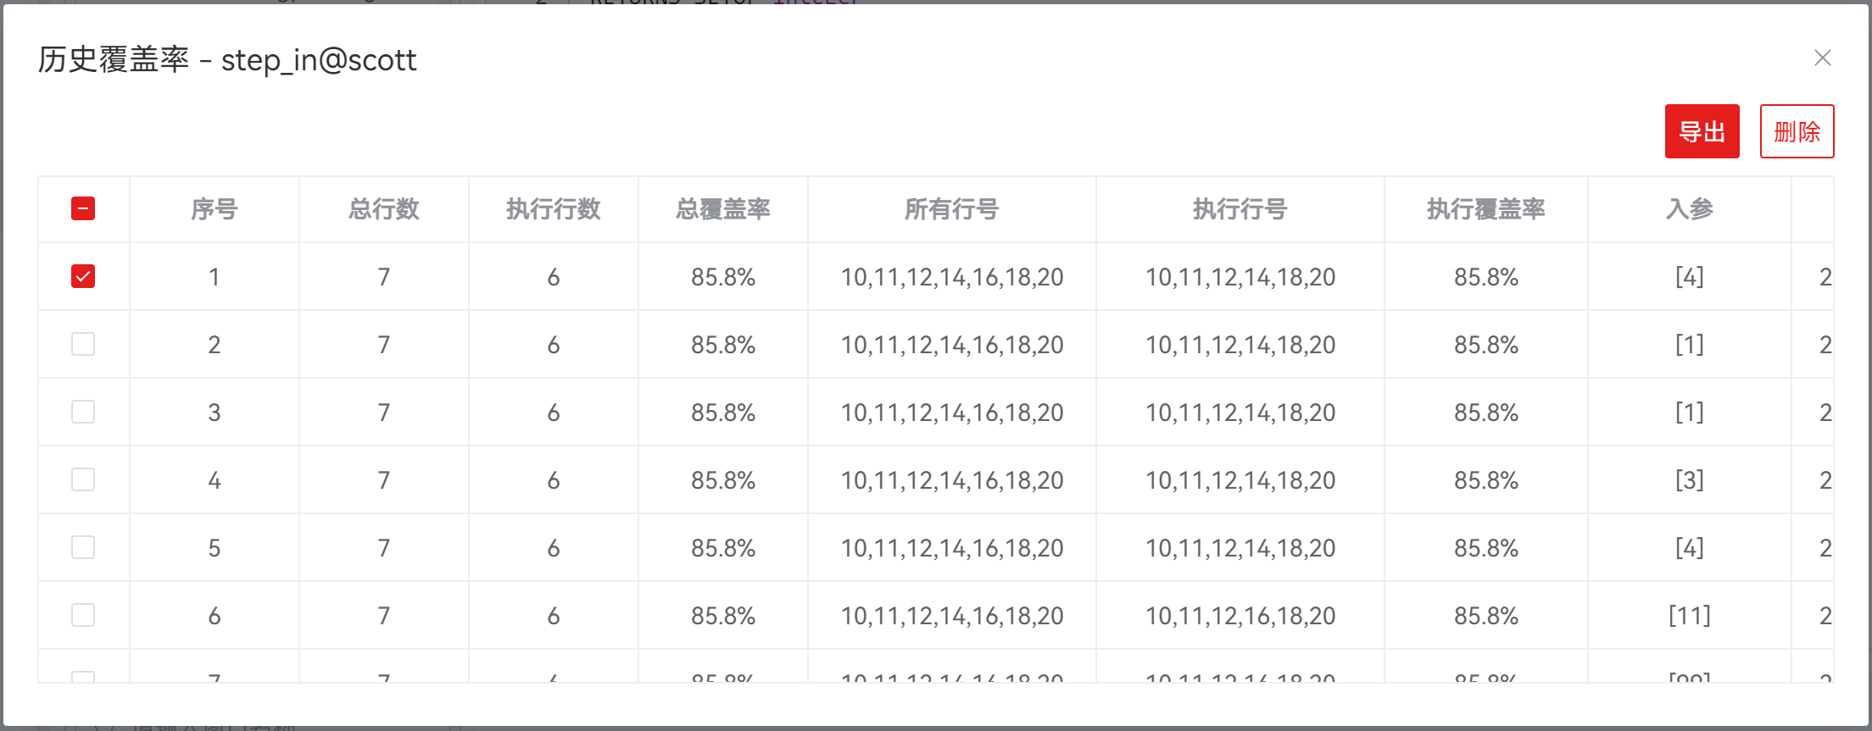
Task: Click the 执行行号 column header
Action: click(1240, 209)
